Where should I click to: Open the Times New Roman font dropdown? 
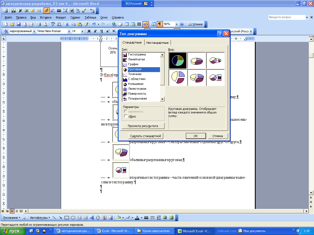69,31
